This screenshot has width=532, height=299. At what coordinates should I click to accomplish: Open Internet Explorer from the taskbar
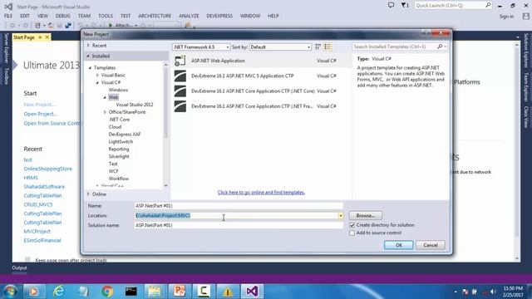(59, 292)
